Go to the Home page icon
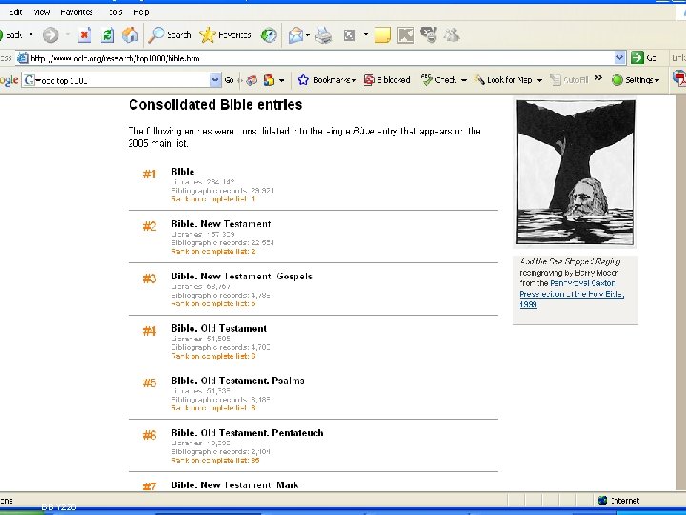 point(130,35)
